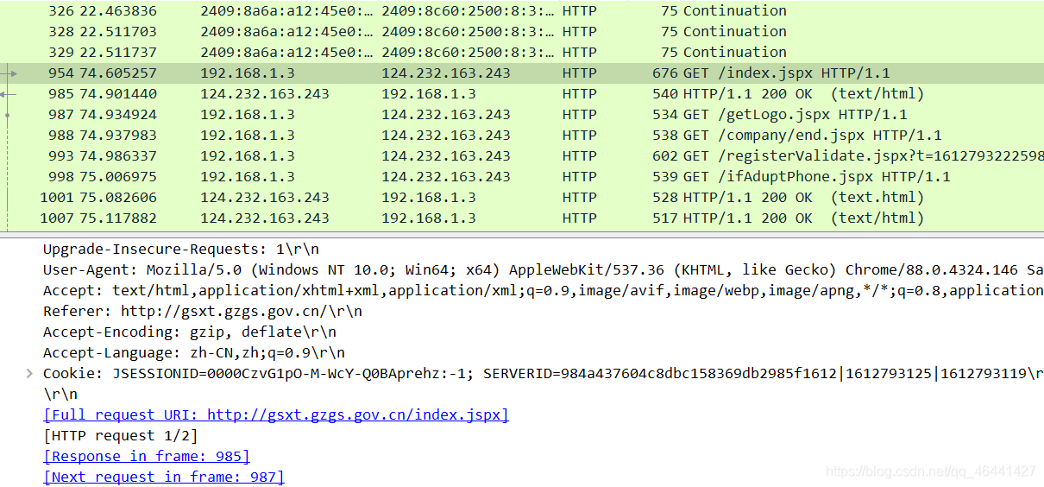Viewport: 1044px width, 487px height.
Task: Select packet 328 Continuation row
Action: pos(522,32)
